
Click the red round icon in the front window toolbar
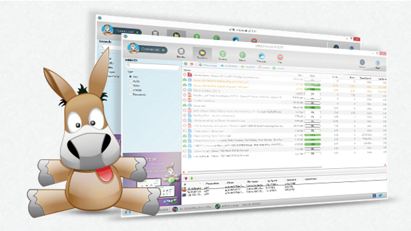[280, 58]
